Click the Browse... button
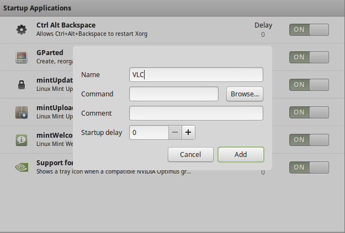 245,94
